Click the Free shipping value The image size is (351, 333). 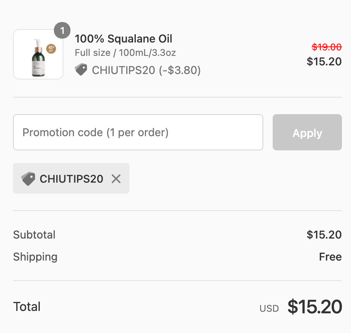[x=330, y=257]
